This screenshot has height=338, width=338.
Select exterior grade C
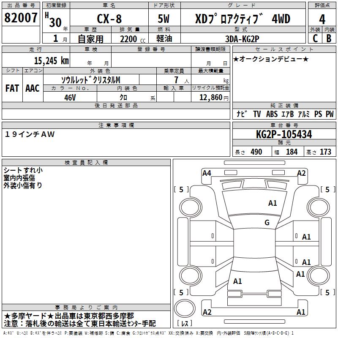tap(315, 38)
